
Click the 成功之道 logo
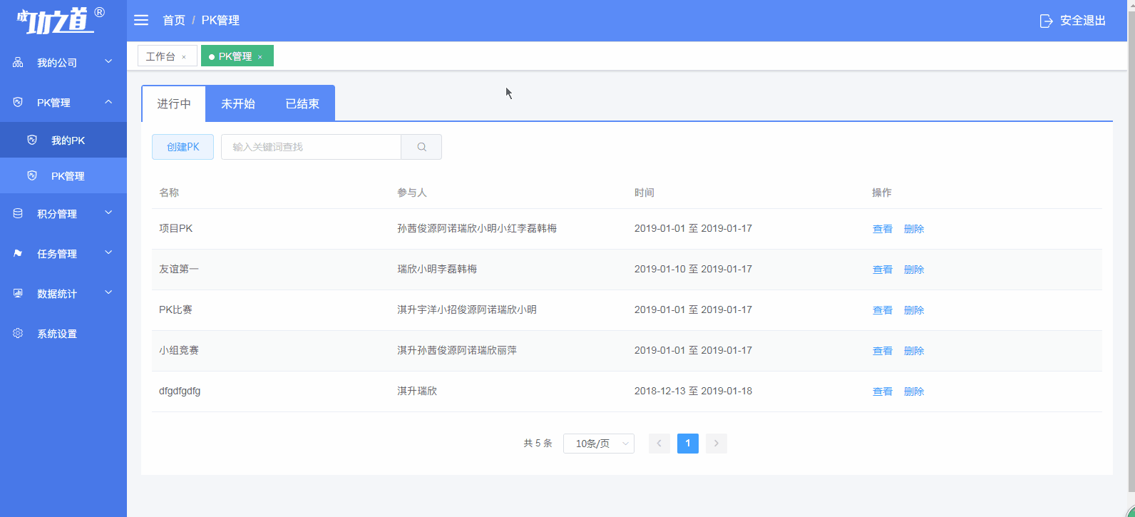coord(60,20)
